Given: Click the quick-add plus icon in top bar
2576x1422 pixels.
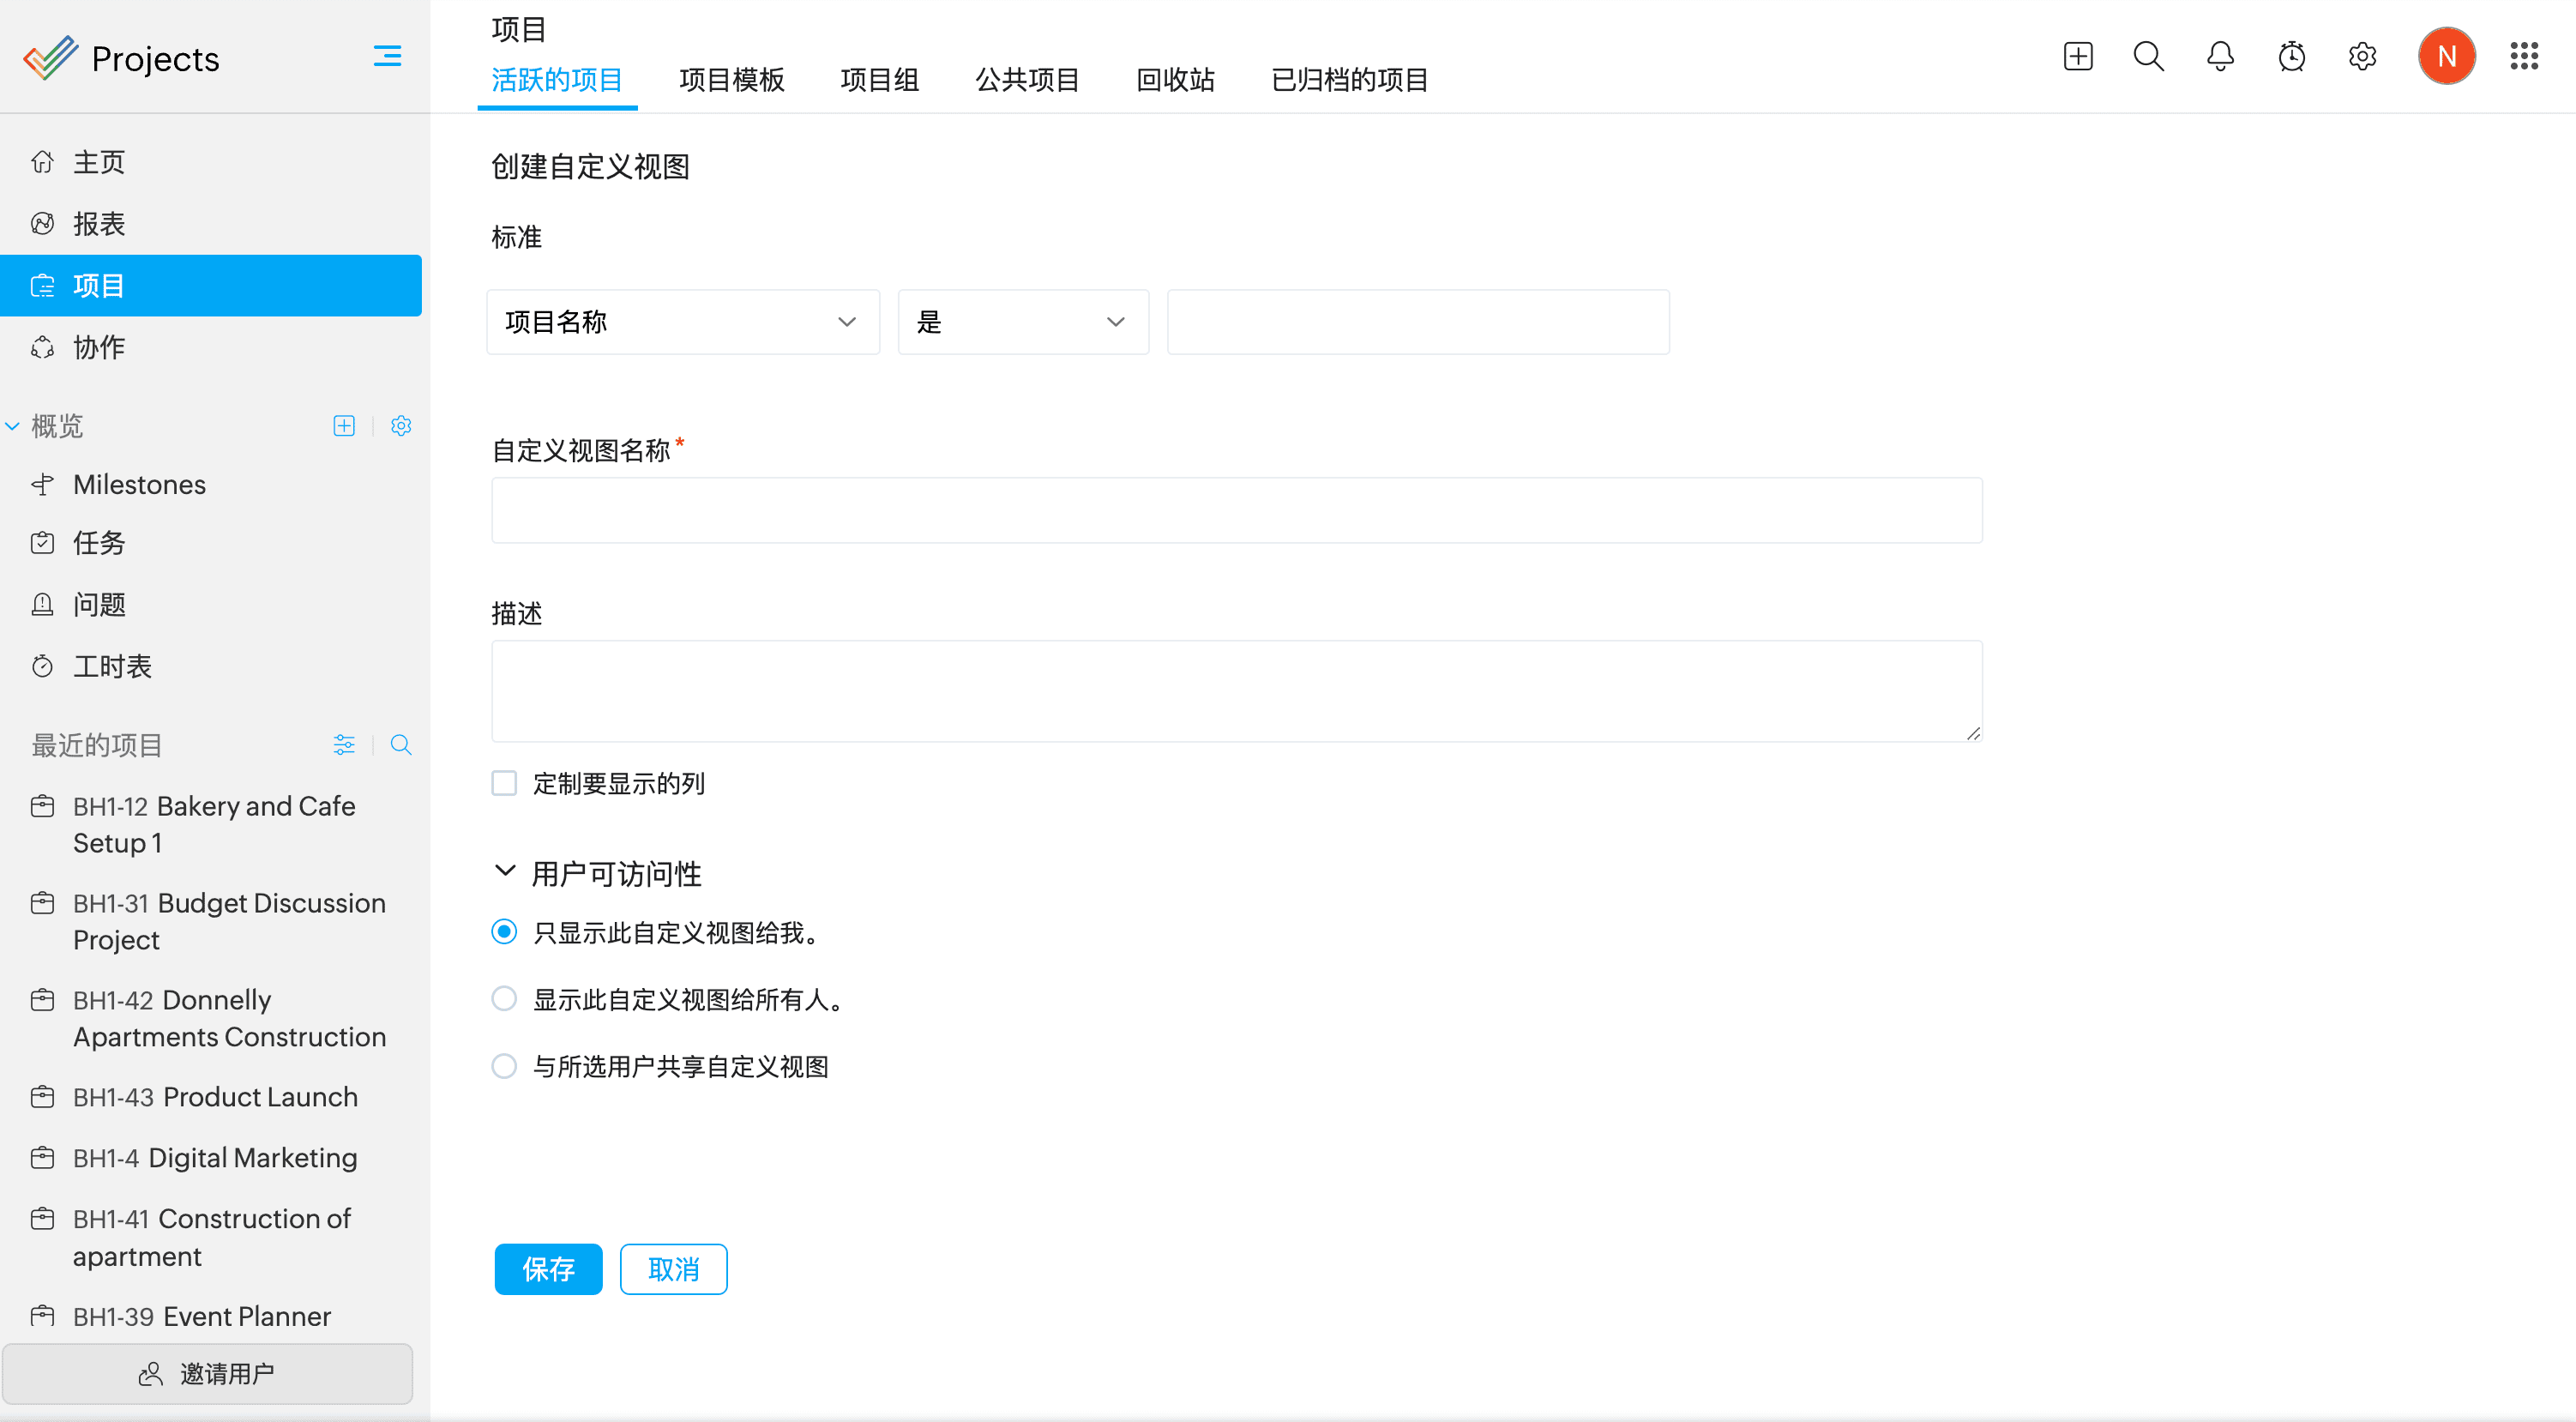Looking at the screenshot, I should click(x=2077, y=56).
